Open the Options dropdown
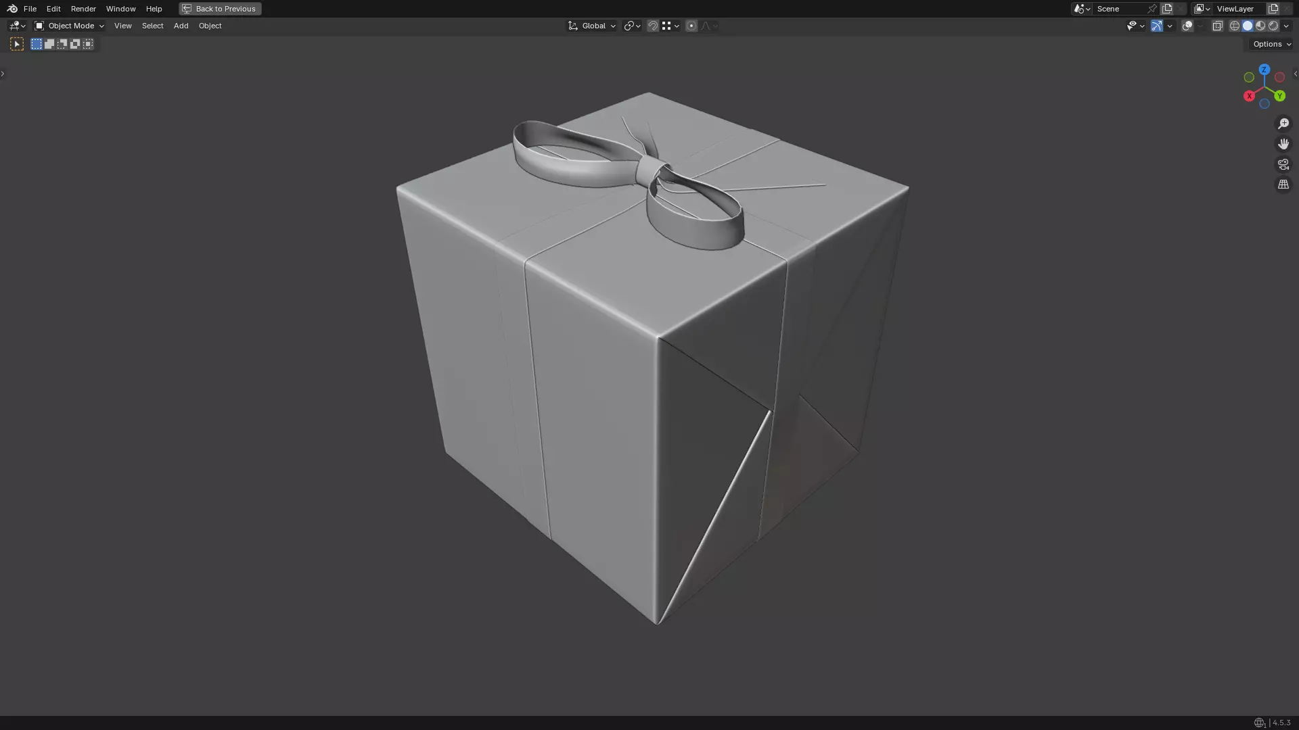This screenshot has height=730, width=1299. [1272, 44]
